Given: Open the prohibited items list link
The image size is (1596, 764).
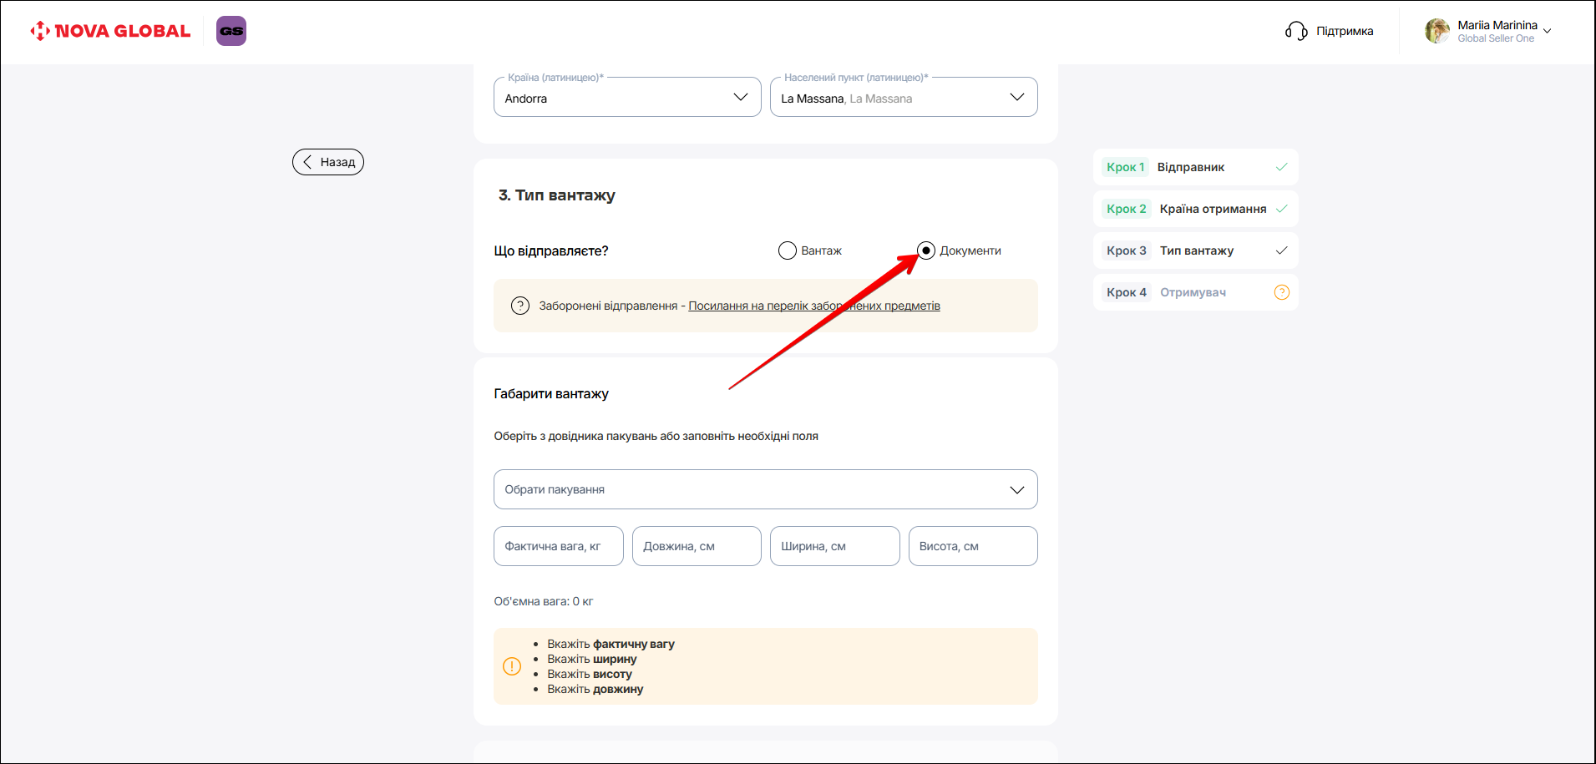Looking at the screenshot, I should click(x=813, y=306).
